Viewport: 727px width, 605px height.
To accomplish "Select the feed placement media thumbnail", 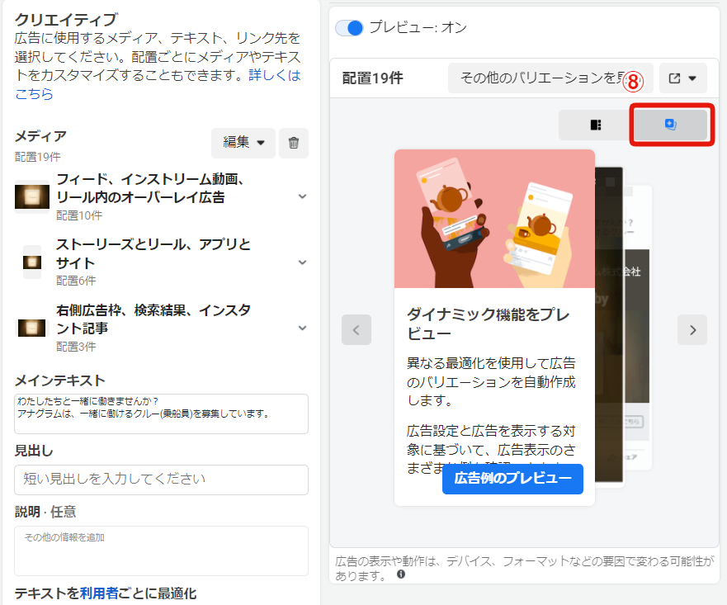I will click(x=31, y=196).
